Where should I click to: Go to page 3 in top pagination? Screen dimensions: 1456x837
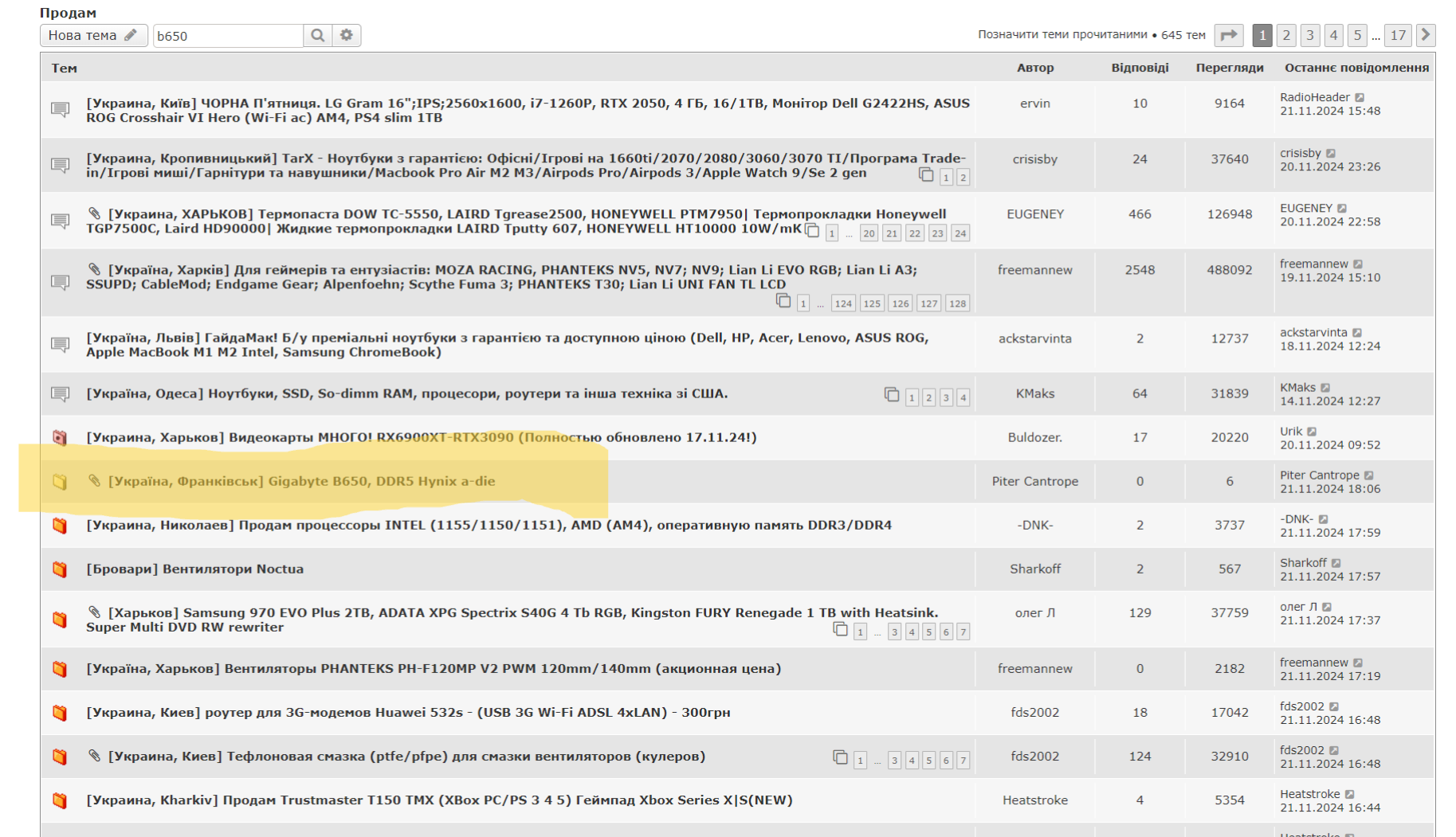(1310, 35)
